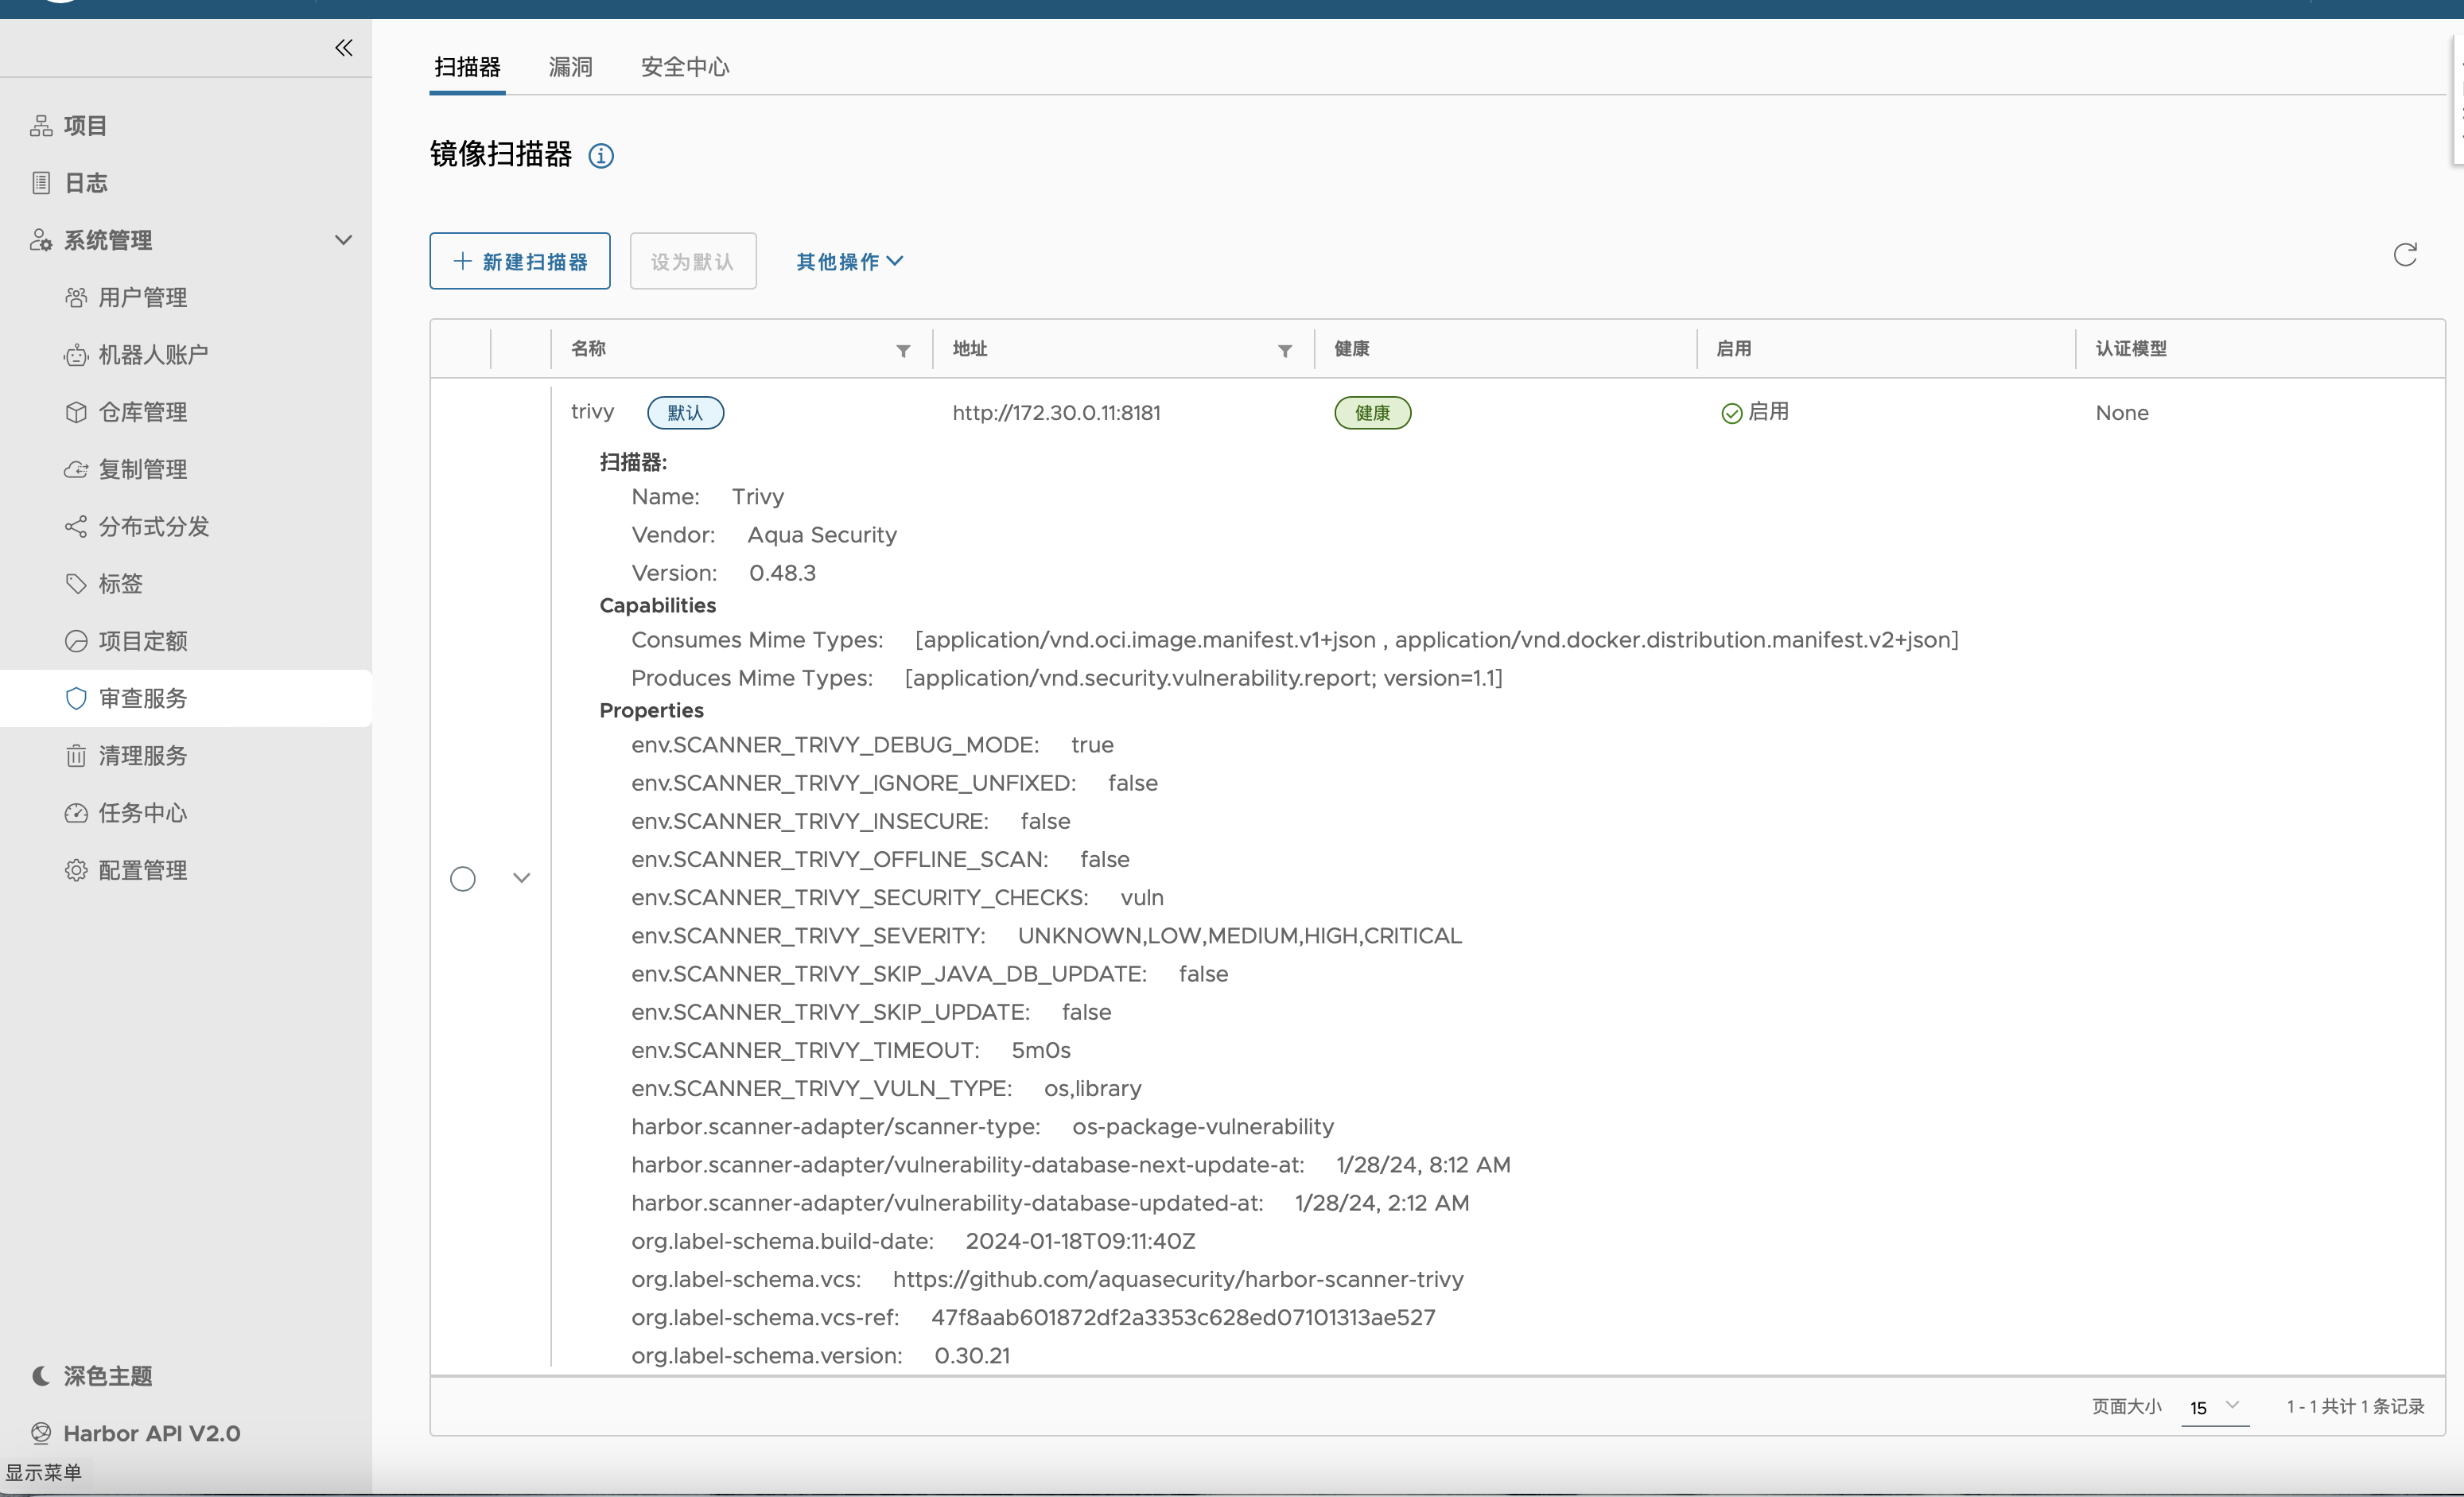This screenshot has width=2464, height=1497.
Task: Go to 清理服务 trash icon item
Action: click(x=142, y=755)
